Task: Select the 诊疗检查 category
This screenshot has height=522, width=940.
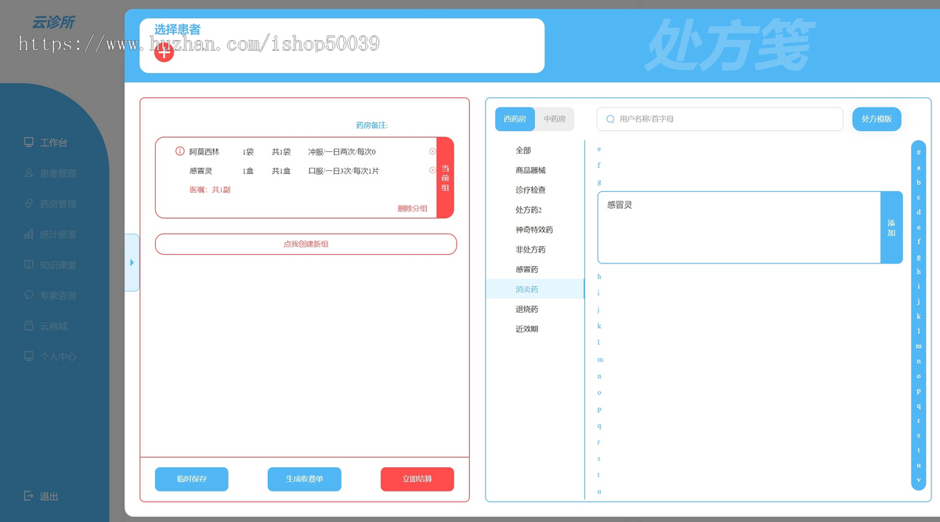Action: pyautogui.click(x=530, y=190)
